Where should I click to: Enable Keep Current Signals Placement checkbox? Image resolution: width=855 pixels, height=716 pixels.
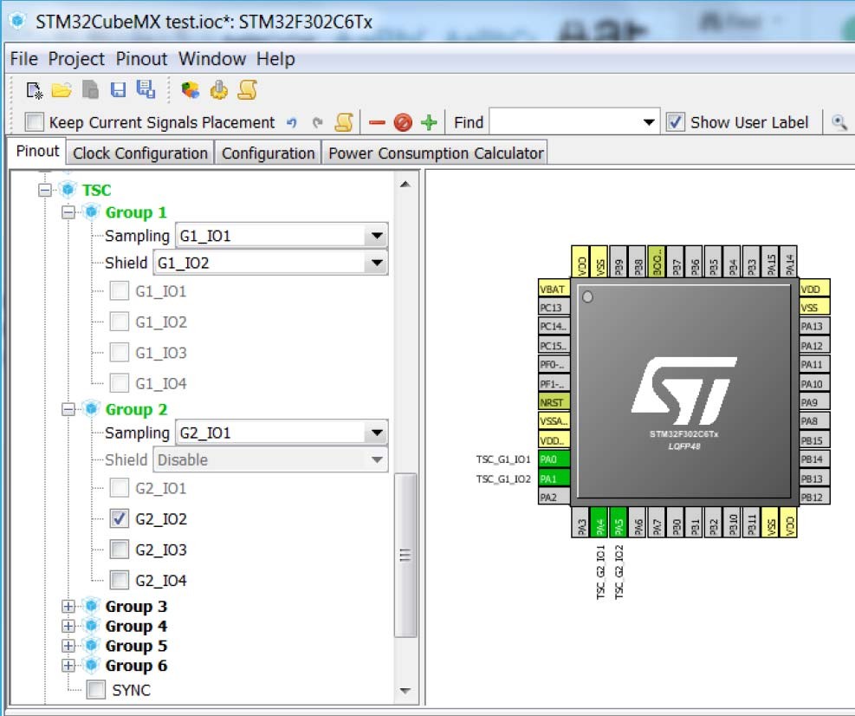35,121
